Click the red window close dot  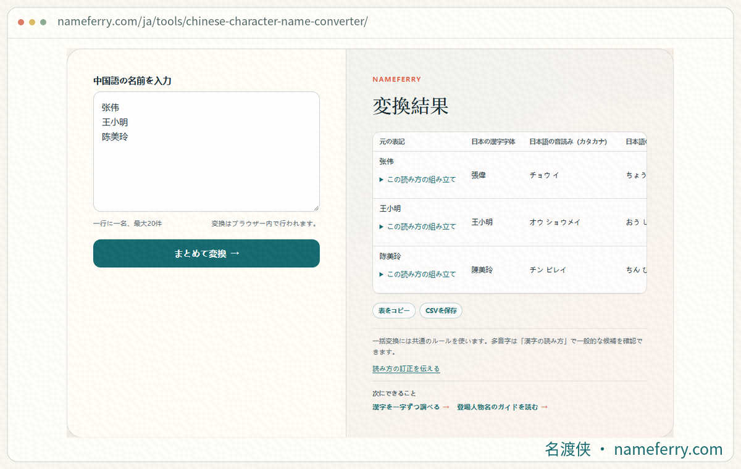click(21, 22)
